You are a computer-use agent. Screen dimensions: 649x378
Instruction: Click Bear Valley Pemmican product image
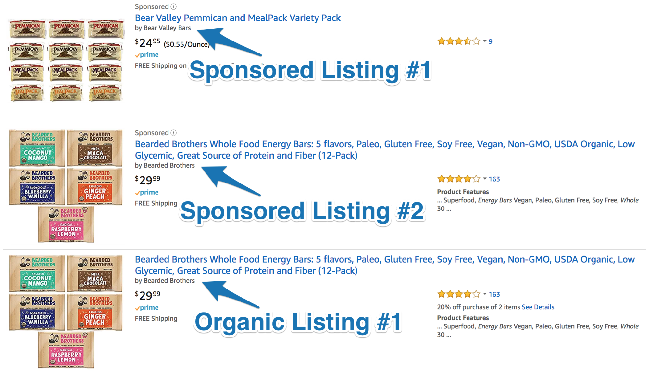[x=66, y=60]
